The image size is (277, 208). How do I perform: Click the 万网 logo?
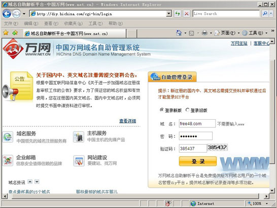tap(27, 49)
